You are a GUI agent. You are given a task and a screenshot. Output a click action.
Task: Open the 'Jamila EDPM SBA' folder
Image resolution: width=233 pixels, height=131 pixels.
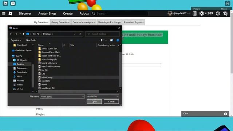pyautogui.click(x=49, y=48)
